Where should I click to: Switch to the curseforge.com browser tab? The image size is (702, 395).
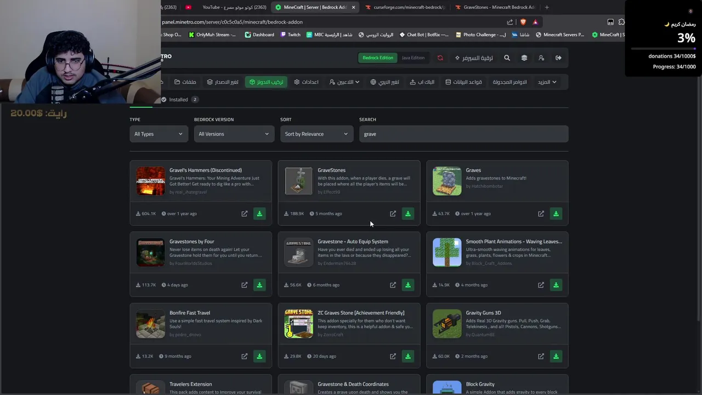(405, 7)
